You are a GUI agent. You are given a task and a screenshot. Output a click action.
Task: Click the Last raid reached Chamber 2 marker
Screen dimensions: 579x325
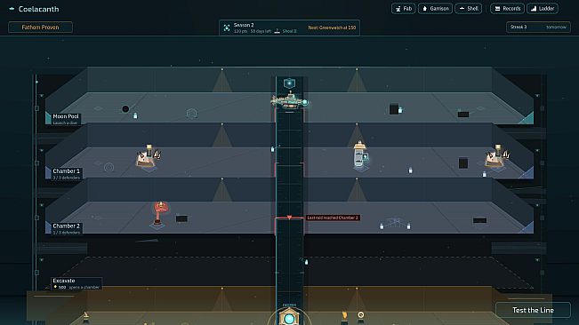tap(333, 218)
